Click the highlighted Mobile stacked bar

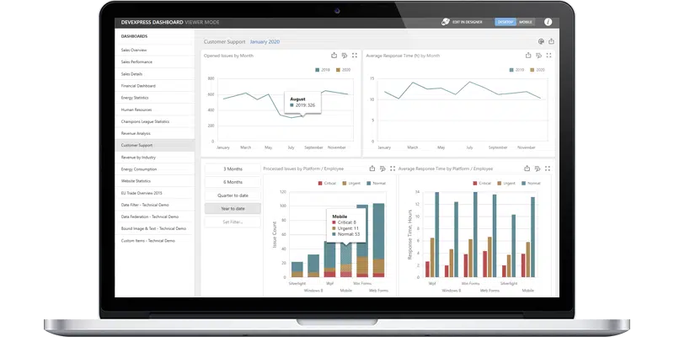pyautogui.click(x=346, y=260)
